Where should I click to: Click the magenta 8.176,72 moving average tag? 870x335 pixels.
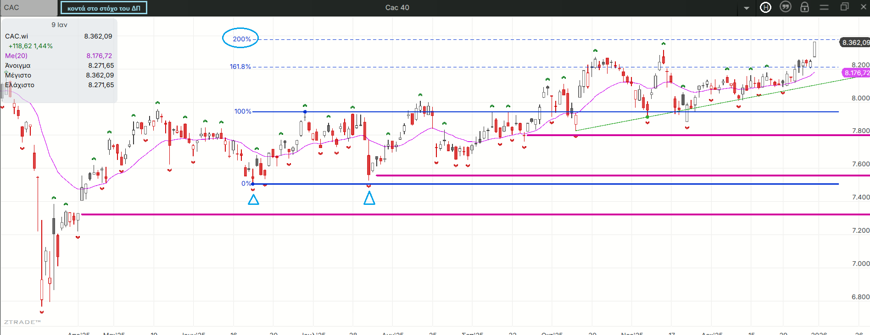click(856, 73)
